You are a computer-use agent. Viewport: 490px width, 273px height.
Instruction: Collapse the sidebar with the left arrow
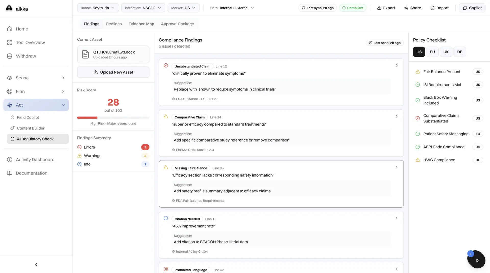pyautogui.click(x=36, y=264)
